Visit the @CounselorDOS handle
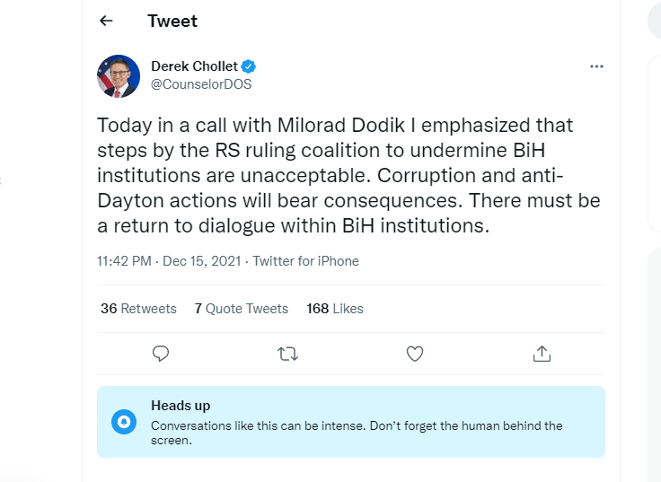 pyautogui.click(x=201, y=84)
